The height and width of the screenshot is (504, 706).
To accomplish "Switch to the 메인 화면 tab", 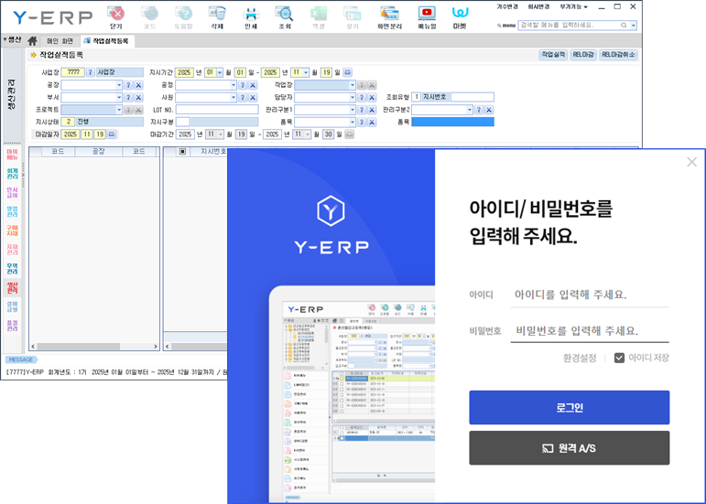I will 60,41.
